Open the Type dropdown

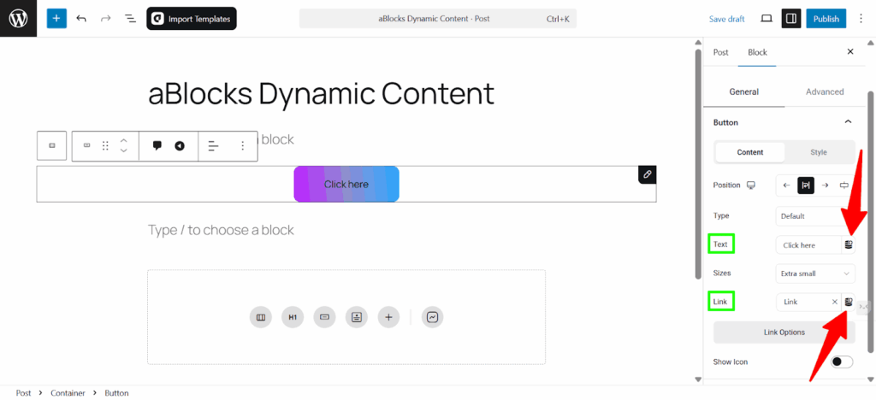tap(815, 216)
